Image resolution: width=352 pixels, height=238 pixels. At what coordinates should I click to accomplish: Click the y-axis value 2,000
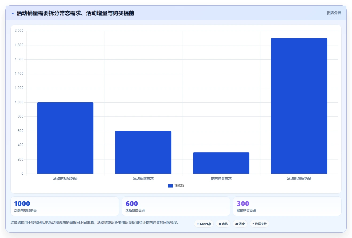(x=19, y=31)
